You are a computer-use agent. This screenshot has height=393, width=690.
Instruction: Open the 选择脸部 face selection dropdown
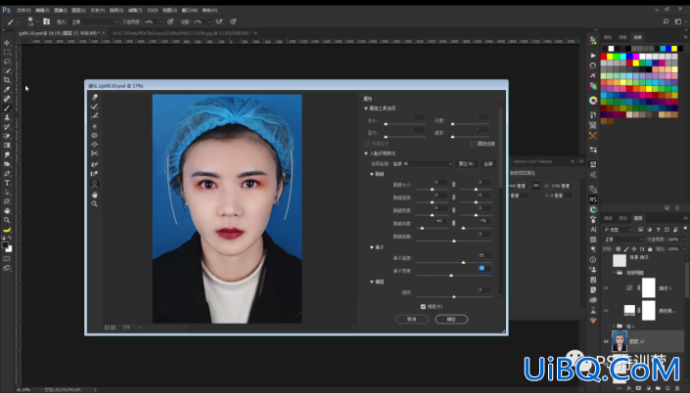point(422,163)
